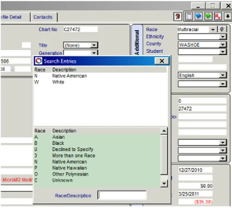The image size is (232, 208).
Task: Select More than one Race entry
Action: tap(97, 156)
